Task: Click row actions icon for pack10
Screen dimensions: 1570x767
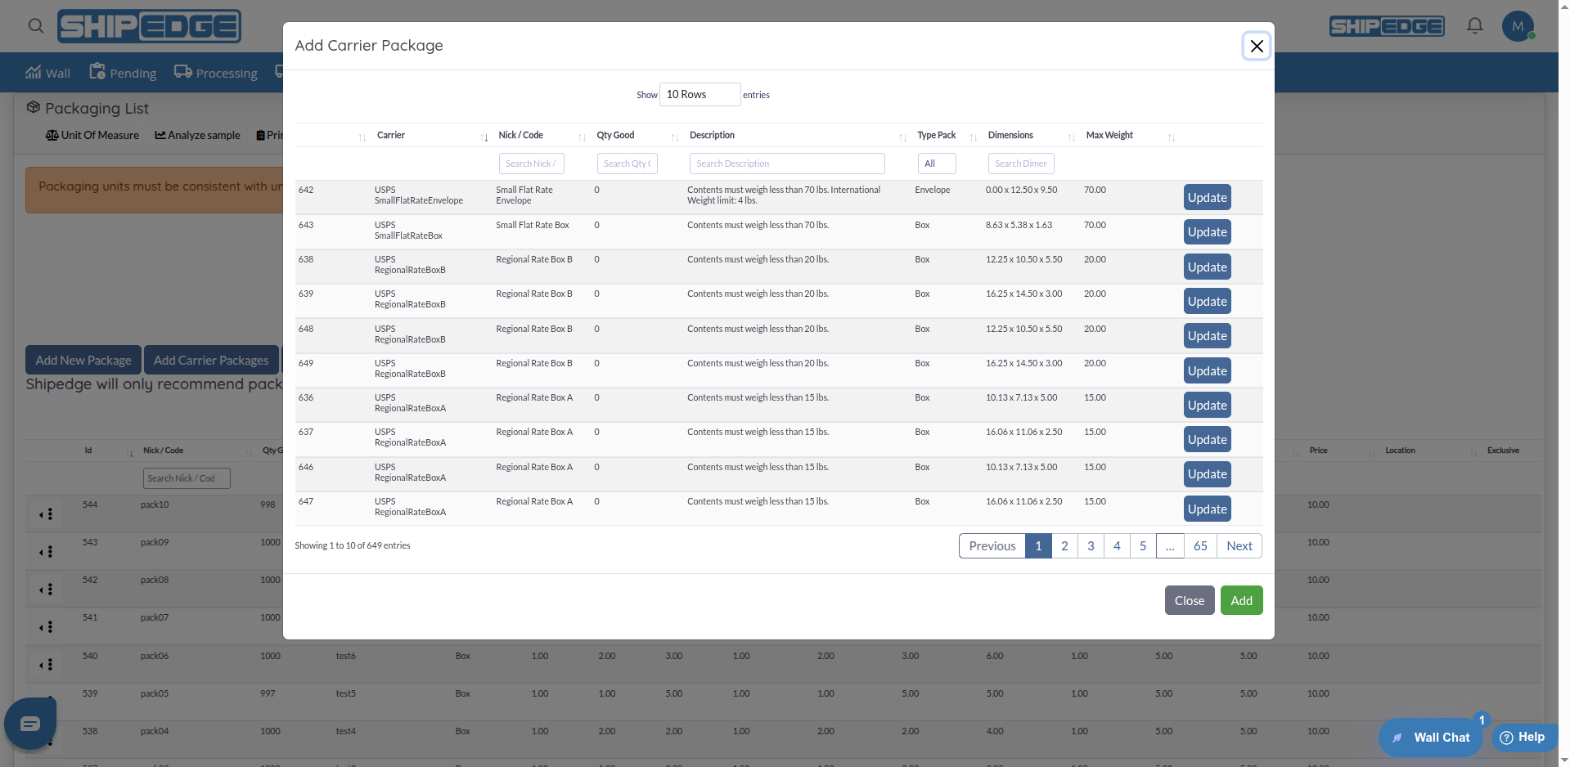Action: (47, 514)
